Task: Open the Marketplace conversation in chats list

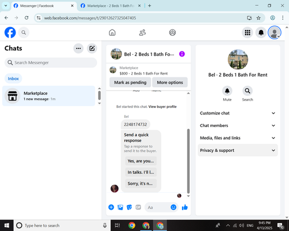Action: (49, 96)
